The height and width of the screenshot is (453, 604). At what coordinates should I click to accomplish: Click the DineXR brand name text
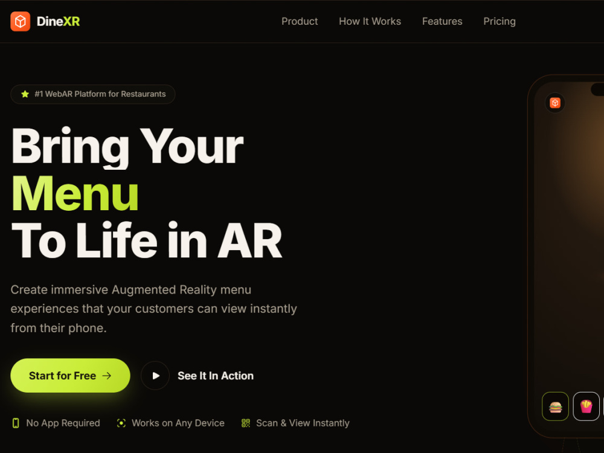click(x=58, y=22)
